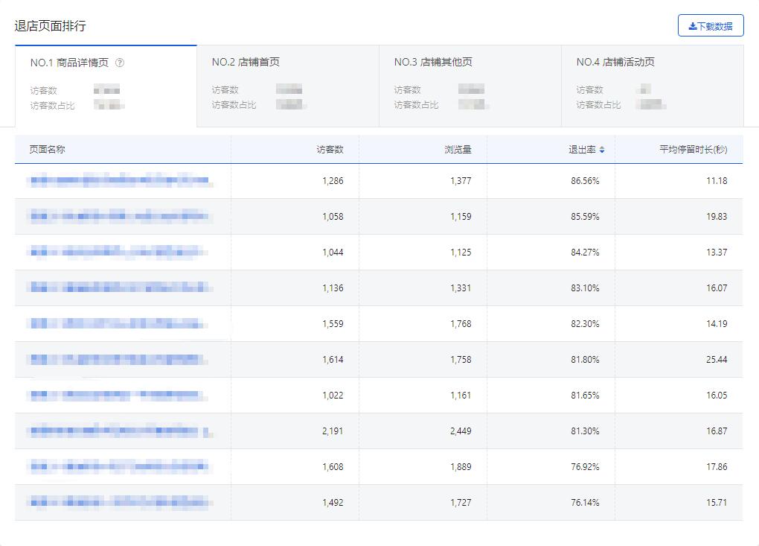
Task: Click the help icon next to 商品详情页
Action: tap(120, 63)
